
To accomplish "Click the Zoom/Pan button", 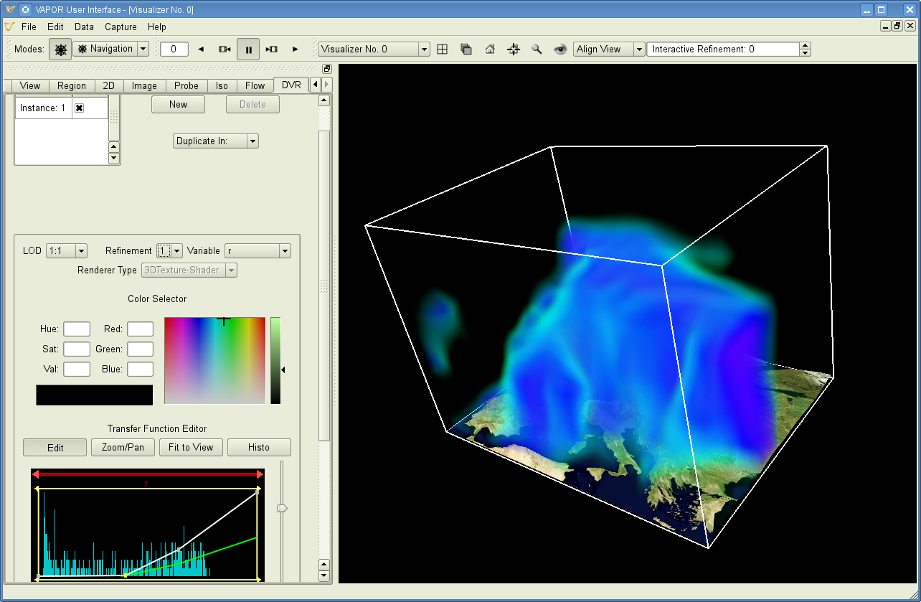I will pyautogui.click(x=123, y=447).
